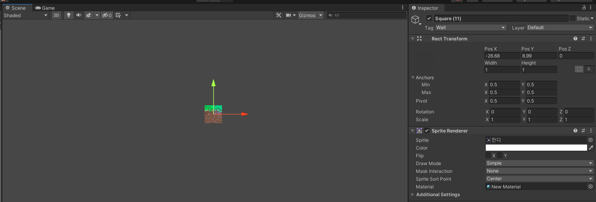The image size is (596, 202).
Task: Toggle 2D view mode
Action: pyautogui.click(x=57, y=15)
